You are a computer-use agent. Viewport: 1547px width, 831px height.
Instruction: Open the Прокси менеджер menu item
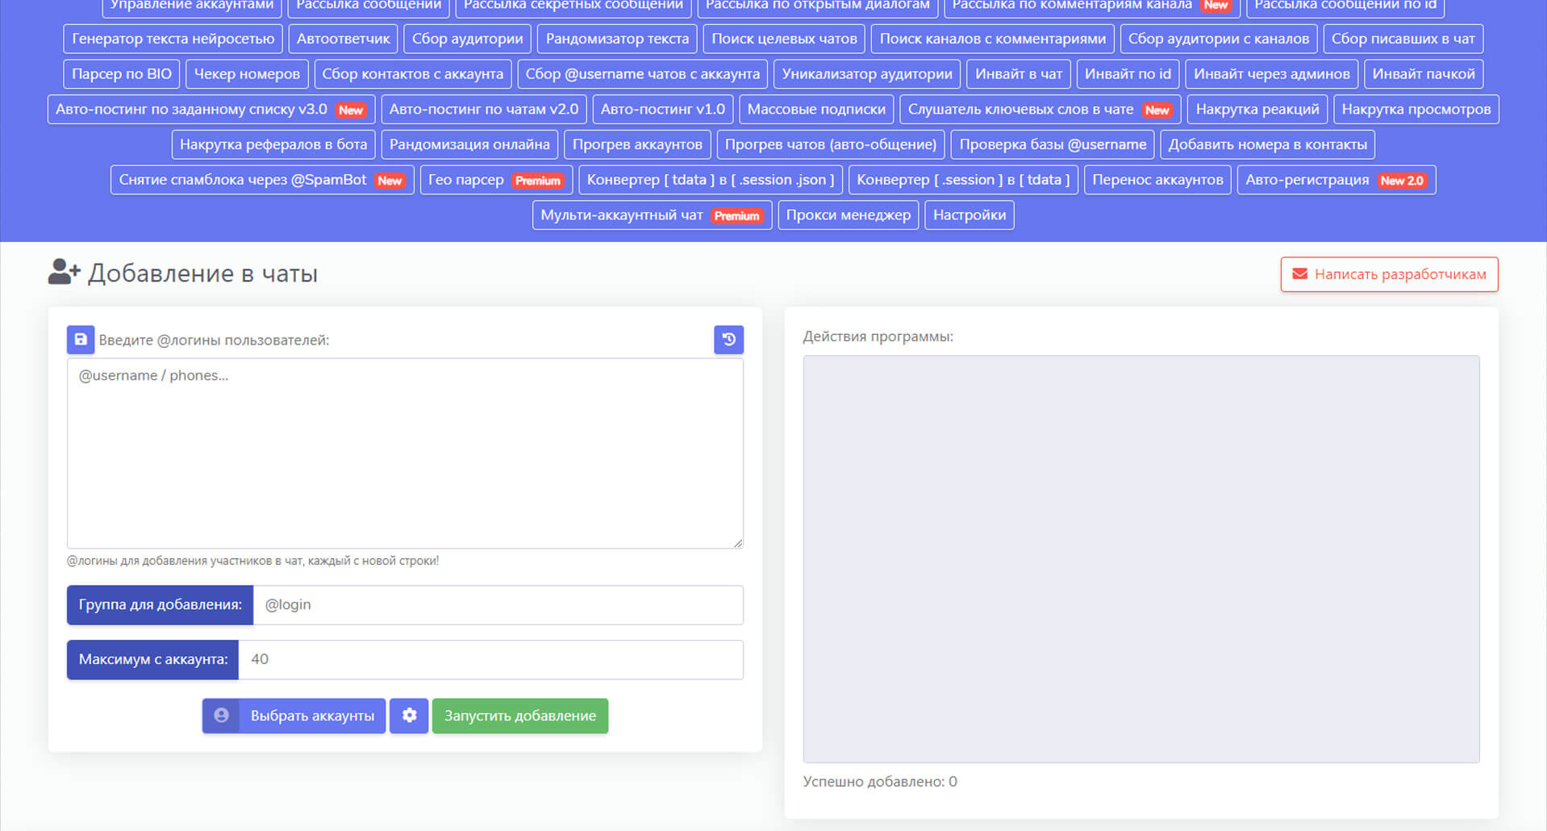848,215
